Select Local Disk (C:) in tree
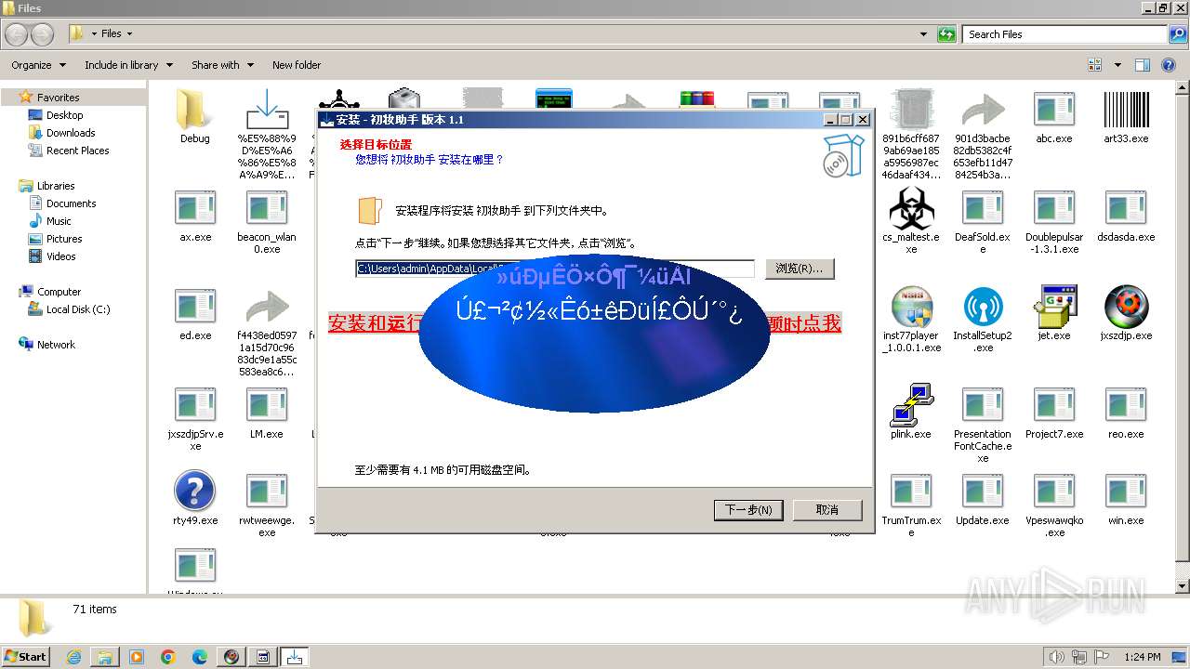The image size is (1190, 669). pos(78,309)
